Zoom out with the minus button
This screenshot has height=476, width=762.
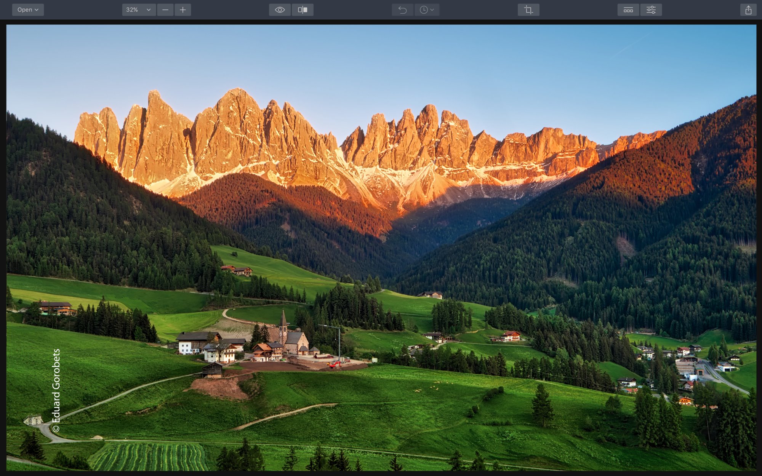tap(165, 10)
